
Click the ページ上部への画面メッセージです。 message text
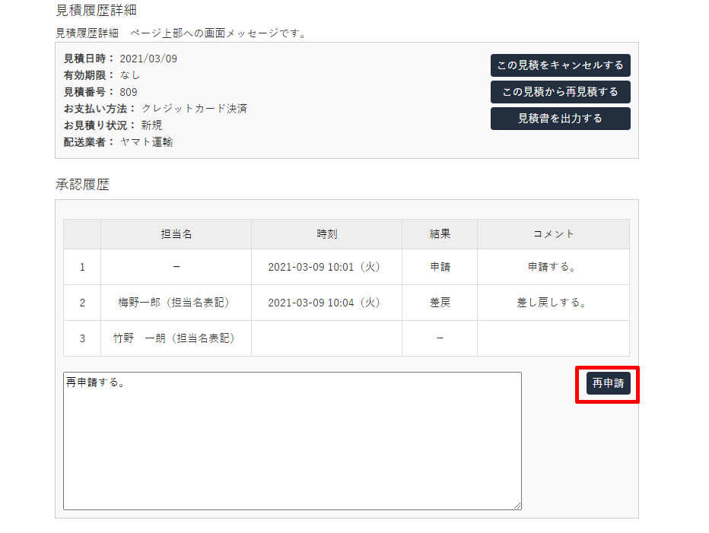[x=219, y=33]
